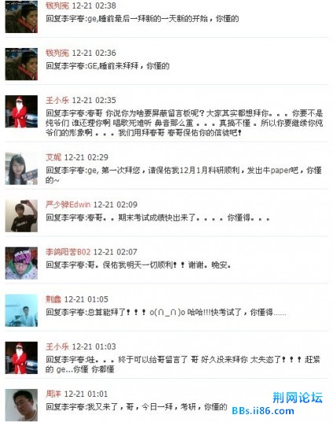333x422 pixels.
Task: Click 王小乐 name on 02:35 comment
Action: (57, 101)
